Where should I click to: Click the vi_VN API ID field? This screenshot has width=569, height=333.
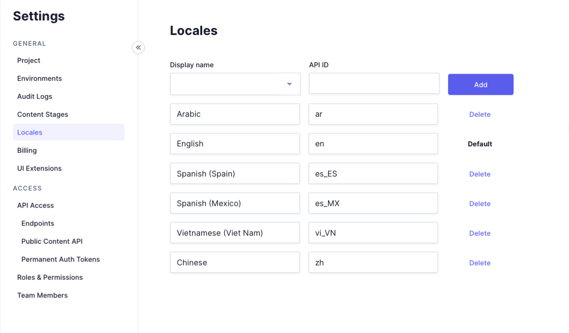373,233
